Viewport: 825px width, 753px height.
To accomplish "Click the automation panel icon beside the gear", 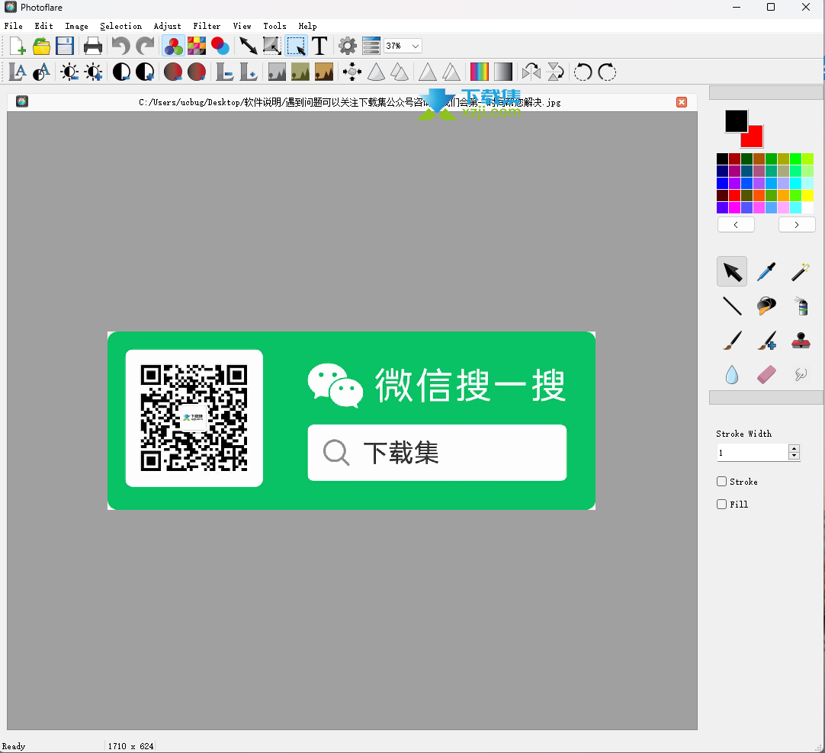I will [x=371, y=46].
